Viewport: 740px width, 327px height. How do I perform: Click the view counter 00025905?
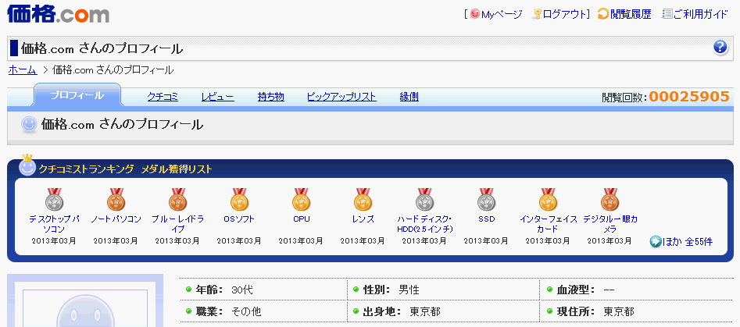[689, 97]
